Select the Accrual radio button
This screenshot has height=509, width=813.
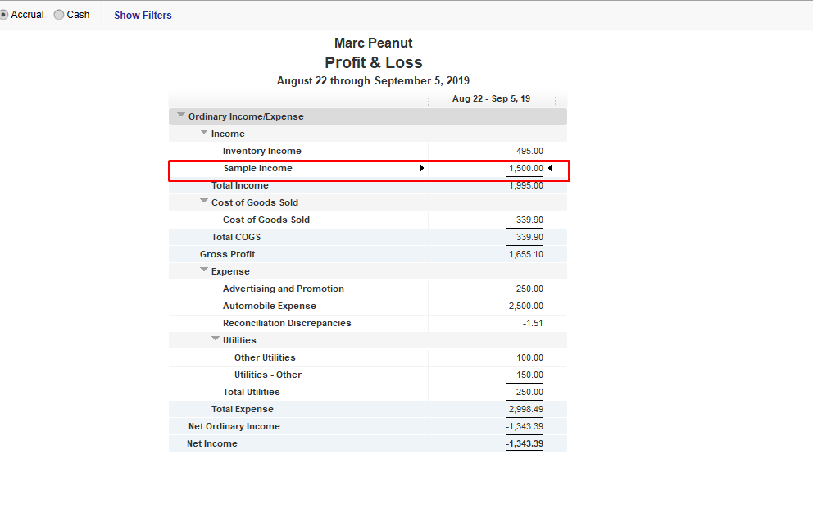[3, 15]
